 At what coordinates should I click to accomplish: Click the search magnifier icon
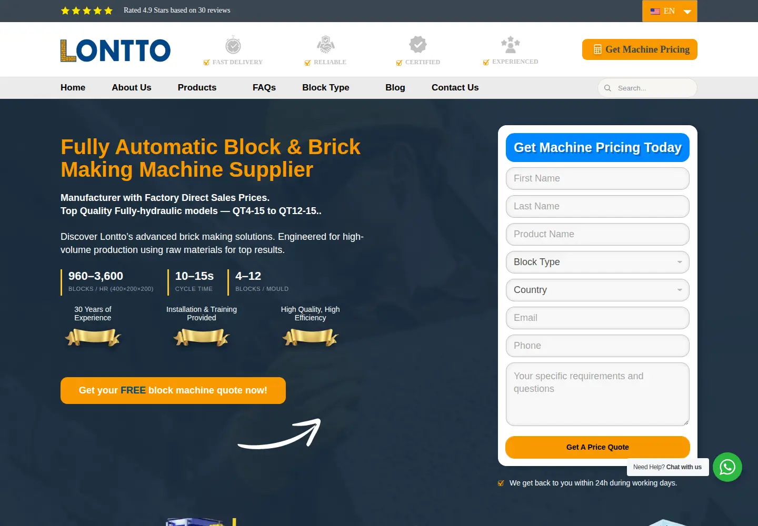tap(607, 88)
